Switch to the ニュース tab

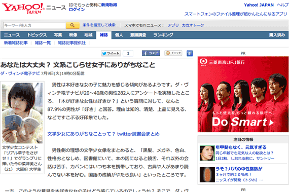tap(12, 35)
